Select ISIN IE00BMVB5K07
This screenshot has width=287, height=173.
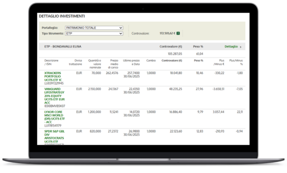click(x=55, y=106)
